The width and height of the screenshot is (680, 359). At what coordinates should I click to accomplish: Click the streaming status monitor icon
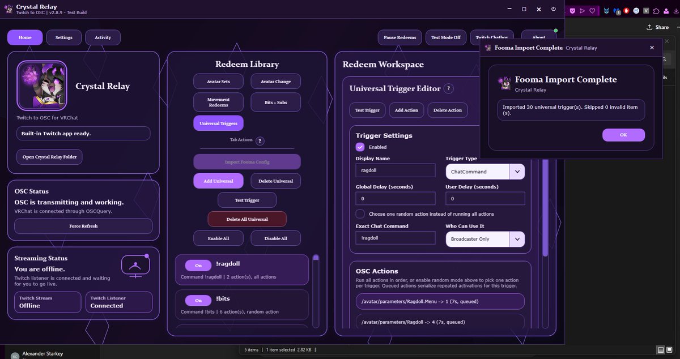tap(135, 265)
